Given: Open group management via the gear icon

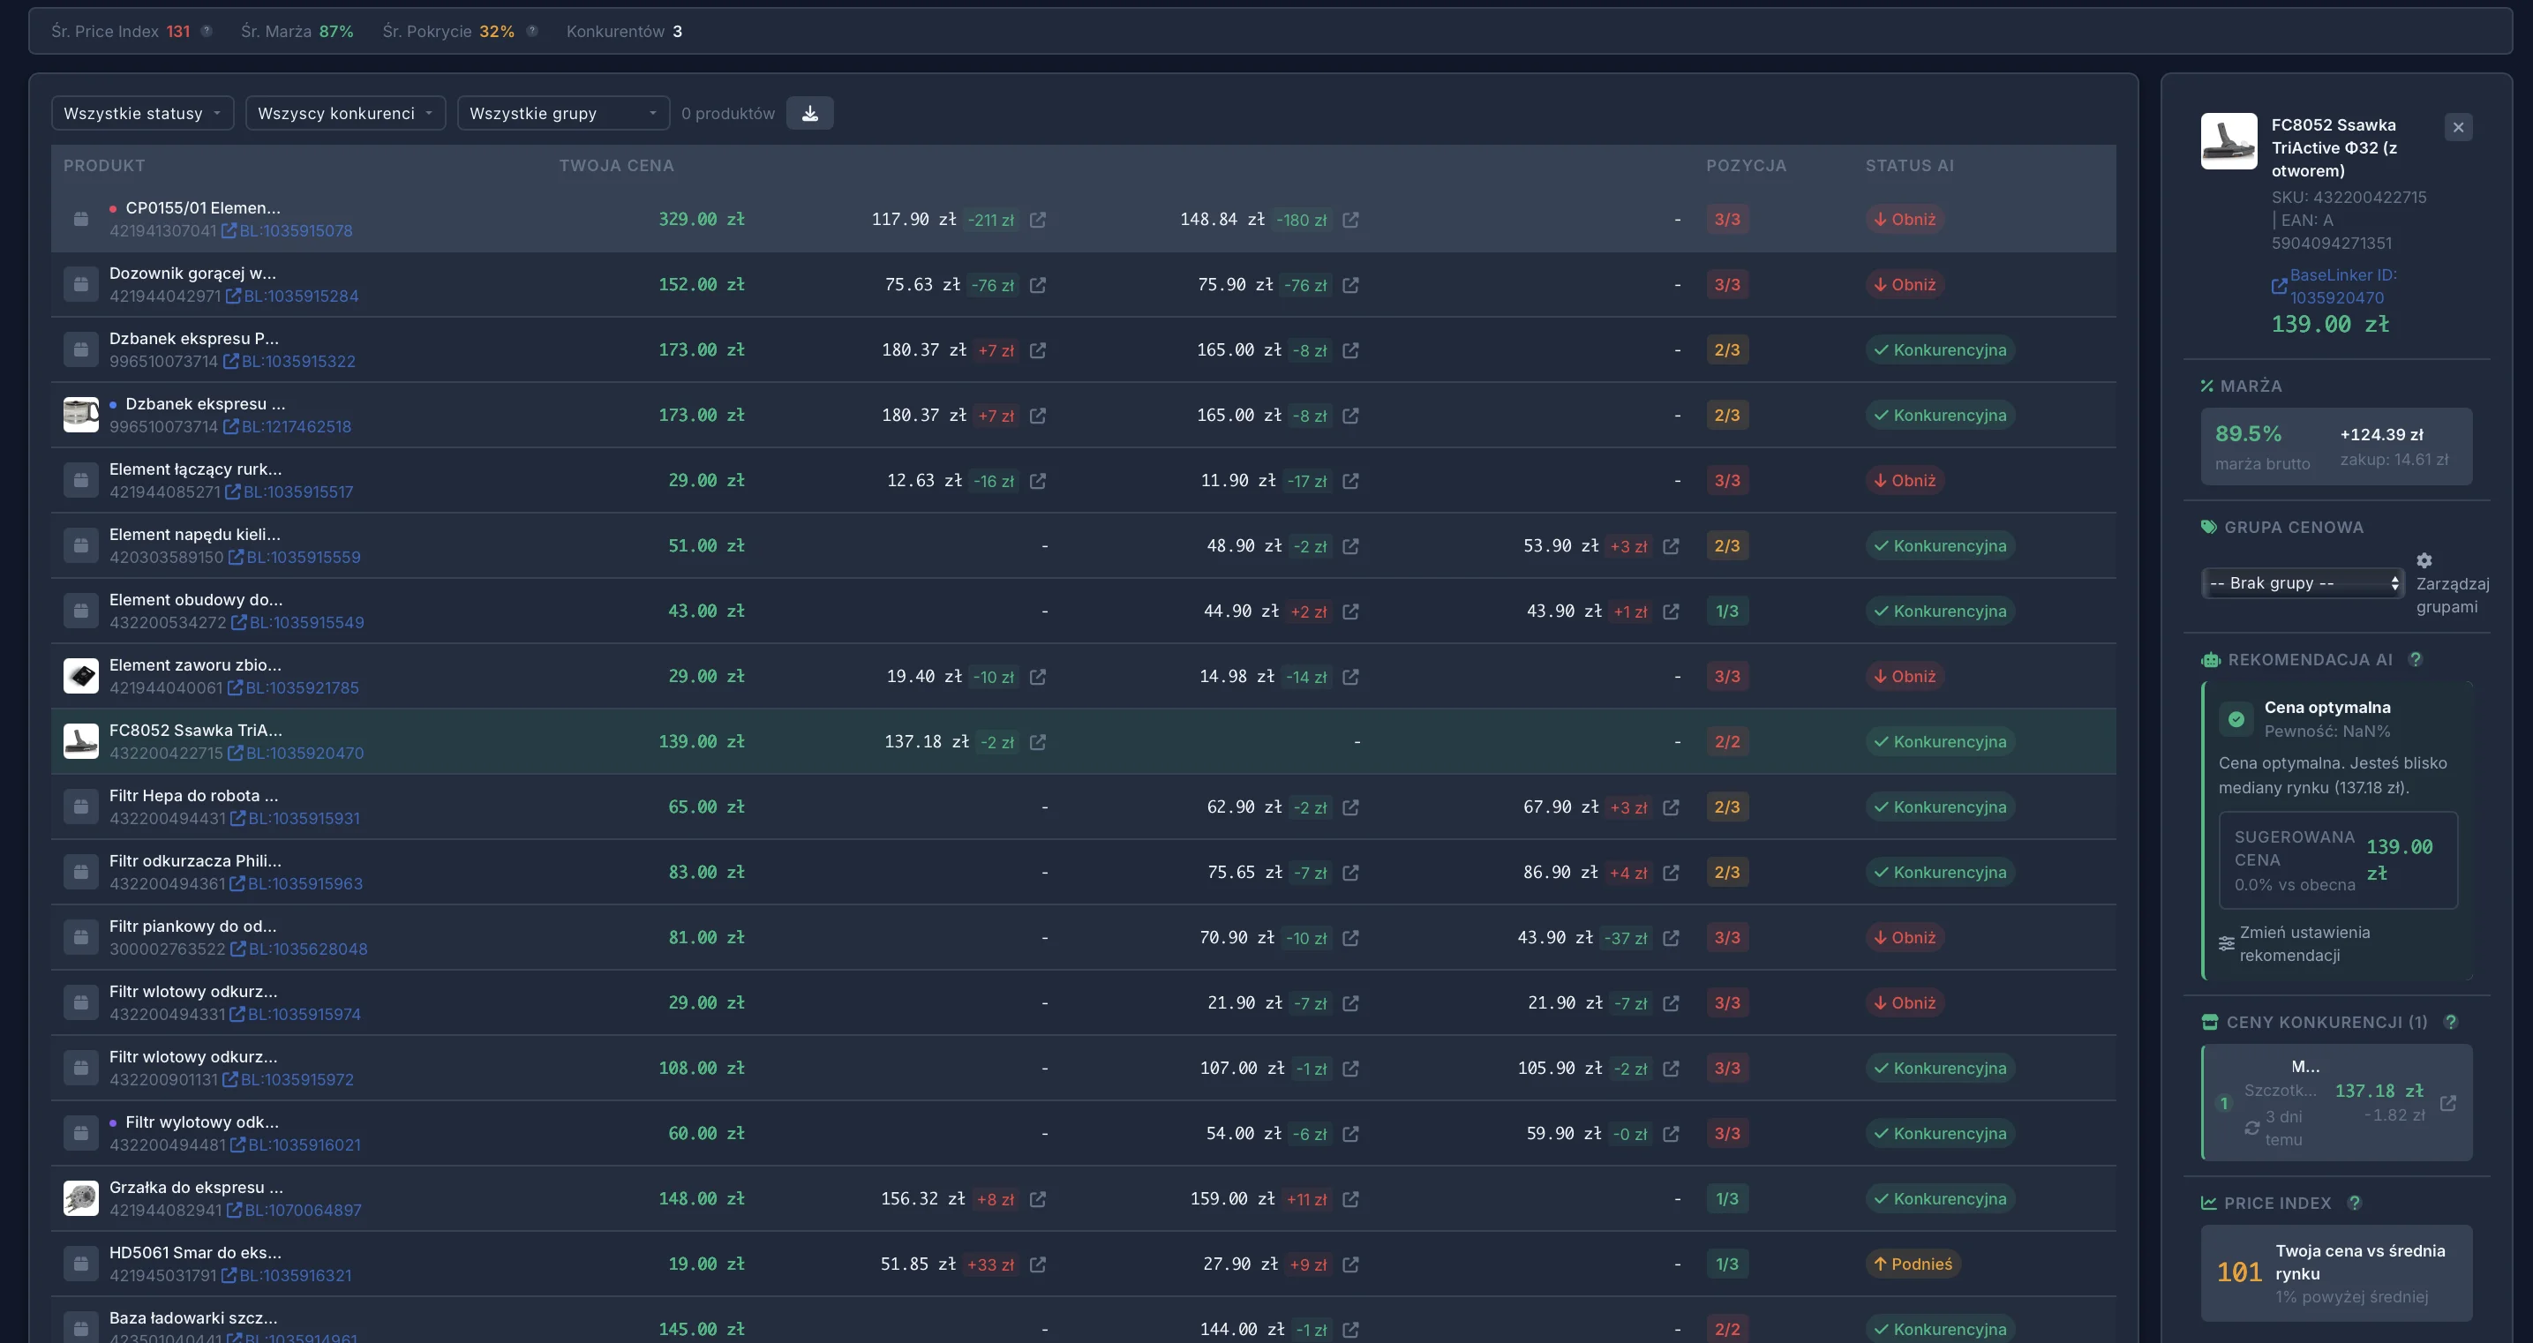Looking at the screenshot, I should (2424, 560).
